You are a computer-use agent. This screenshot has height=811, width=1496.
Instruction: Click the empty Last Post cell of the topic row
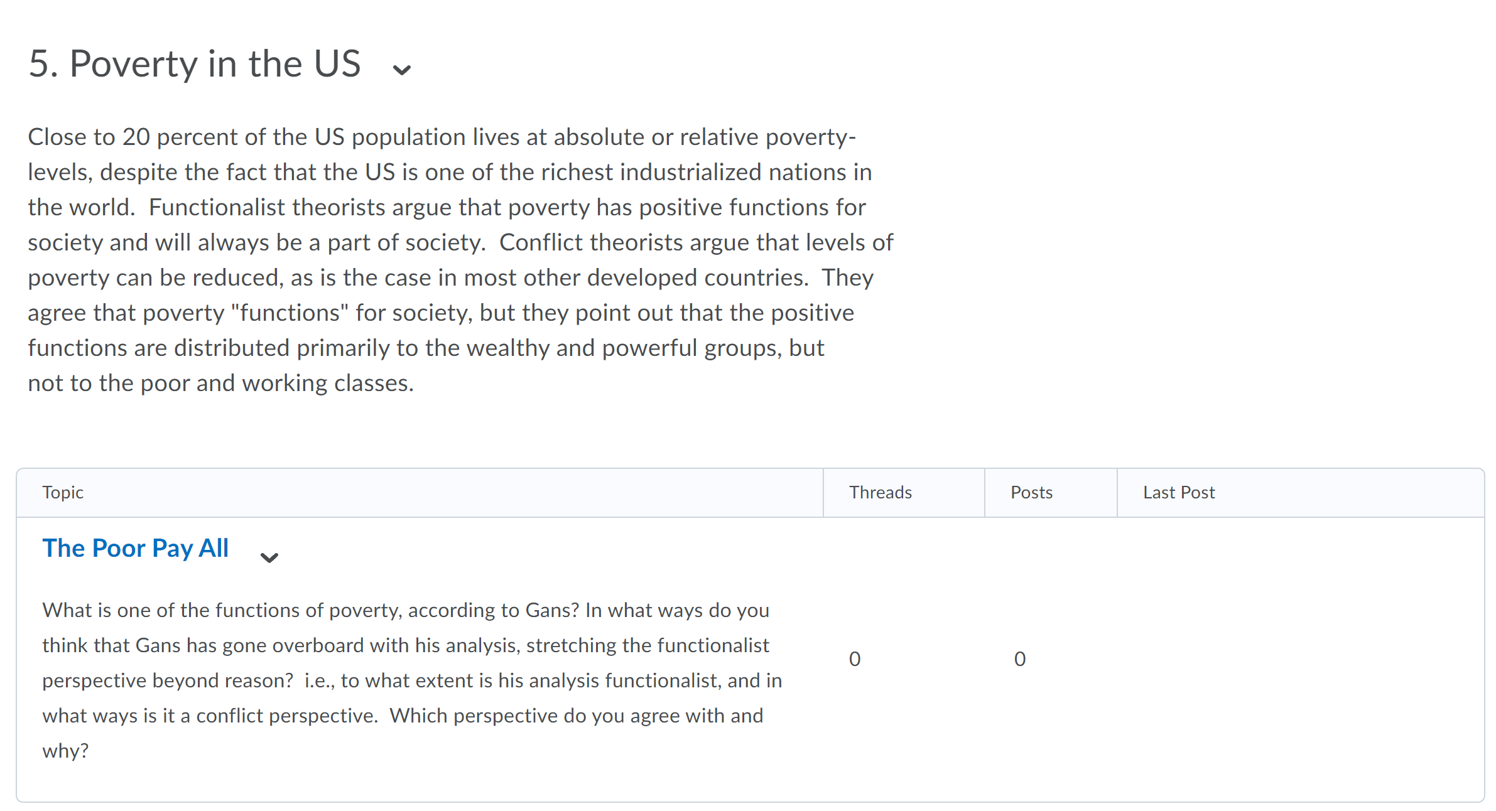point(1300,659)
